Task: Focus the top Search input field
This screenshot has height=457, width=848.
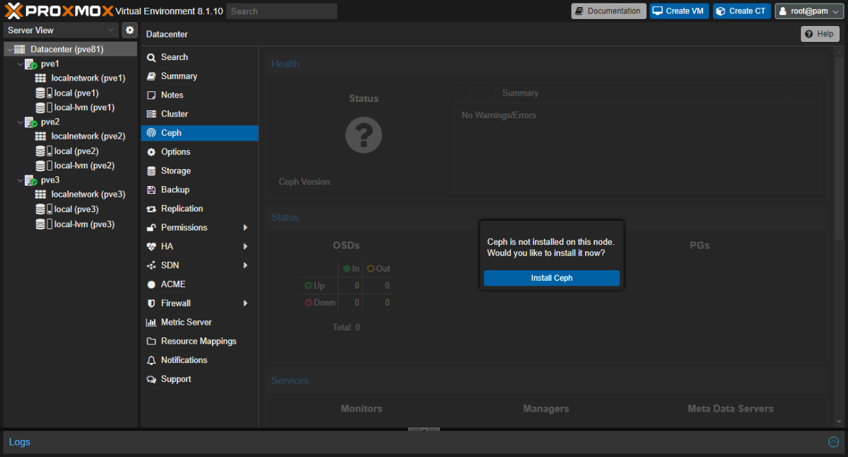Action: point(283,11)
